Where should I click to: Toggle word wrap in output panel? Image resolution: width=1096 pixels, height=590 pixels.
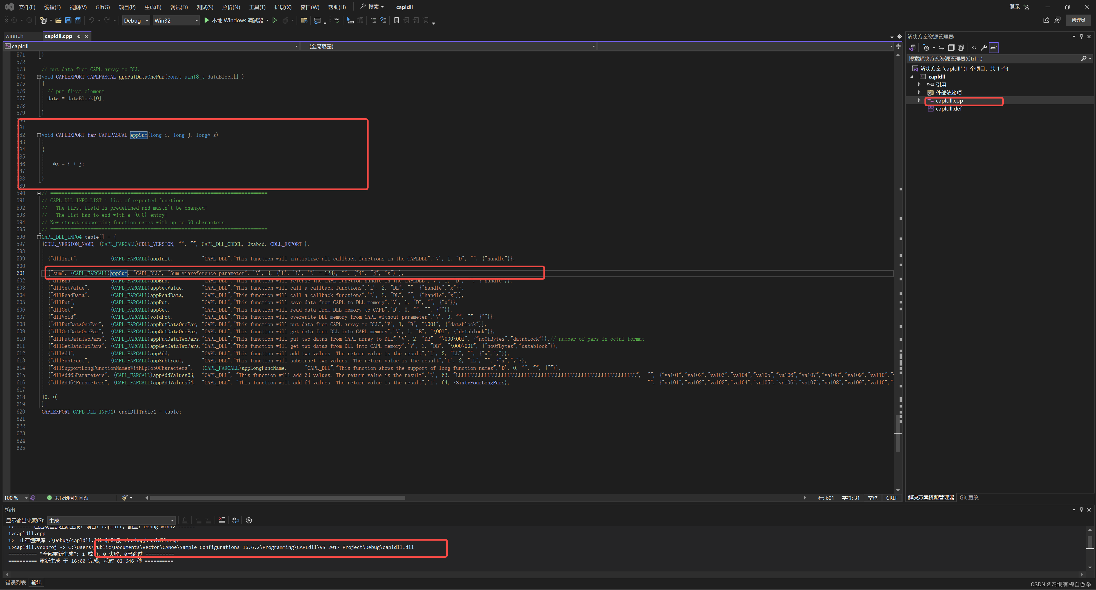(235, 520)
